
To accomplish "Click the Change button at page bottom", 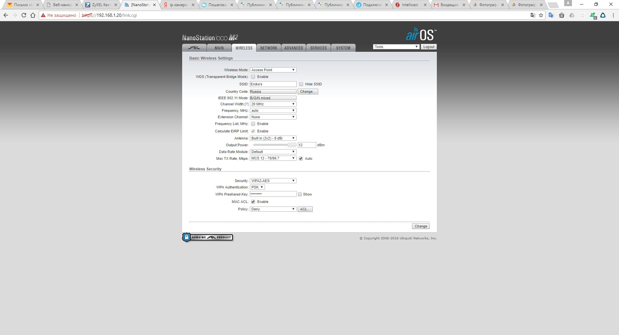I will 421,226.
